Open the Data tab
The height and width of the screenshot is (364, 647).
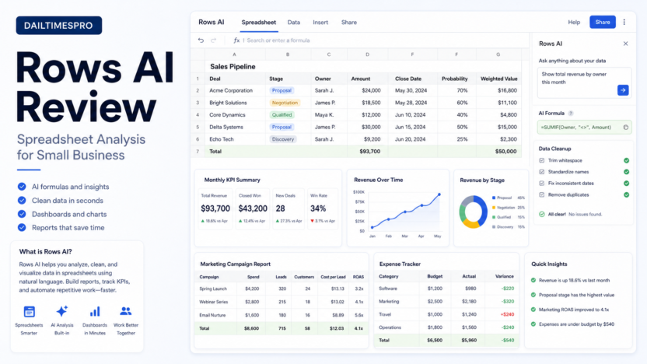click(294, 23)
